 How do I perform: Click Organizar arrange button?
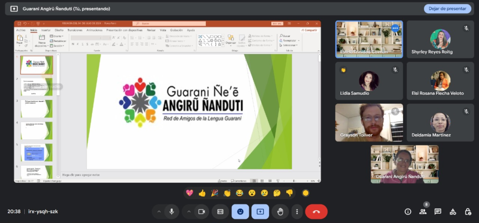tap(231, 40)
